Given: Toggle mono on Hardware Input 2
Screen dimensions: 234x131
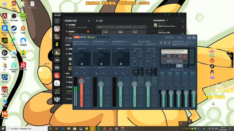Looking at the screenshot, I should point(107,98).
